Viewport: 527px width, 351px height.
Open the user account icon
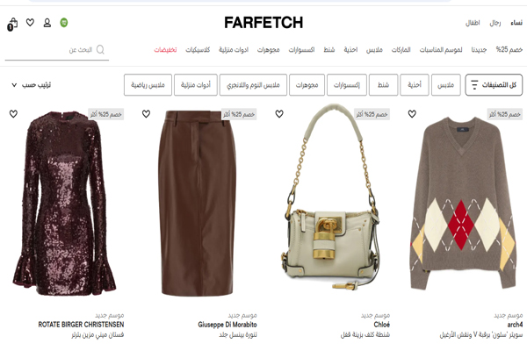(x=47, y=23)
